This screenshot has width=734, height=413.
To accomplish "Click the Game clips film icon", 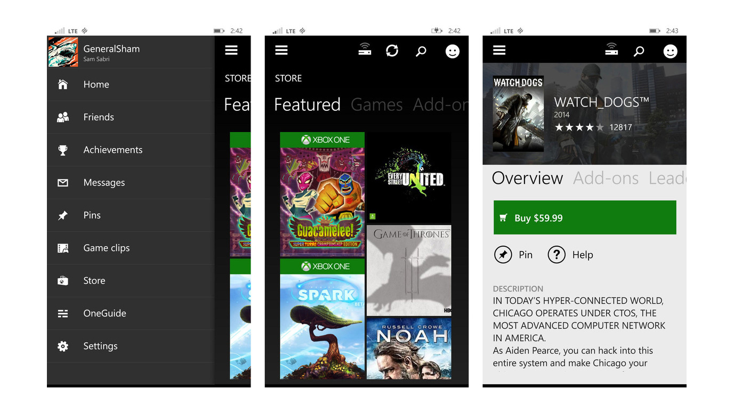I will pyautogui.click(x=63, y=248).
